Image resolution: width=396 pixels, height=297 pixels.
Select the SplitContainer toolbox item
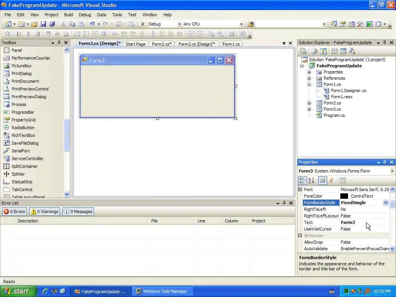point(24,166)
